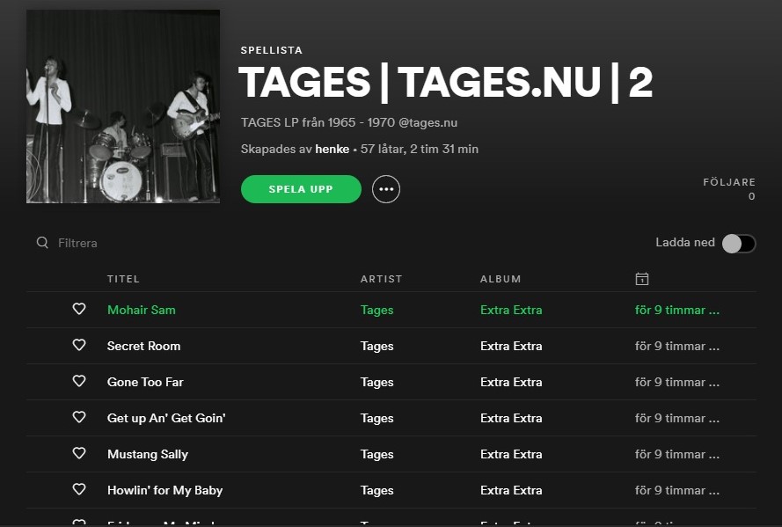Sort tracks by the TITEL column header
The image size is (782, 527).
[123, 279]
